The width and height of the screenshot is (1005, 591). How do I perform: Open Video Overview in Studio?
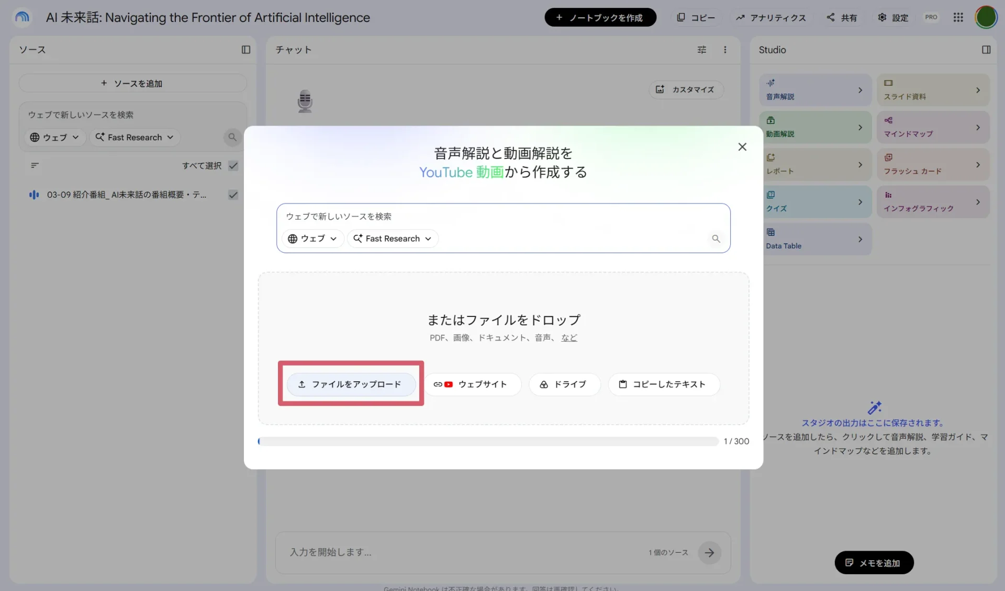[x=815, y=127]
